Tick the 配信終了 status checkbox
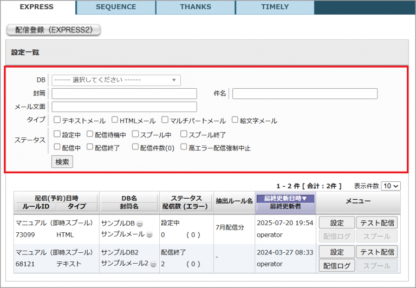416x288 pixels. (x=90, y=147)
